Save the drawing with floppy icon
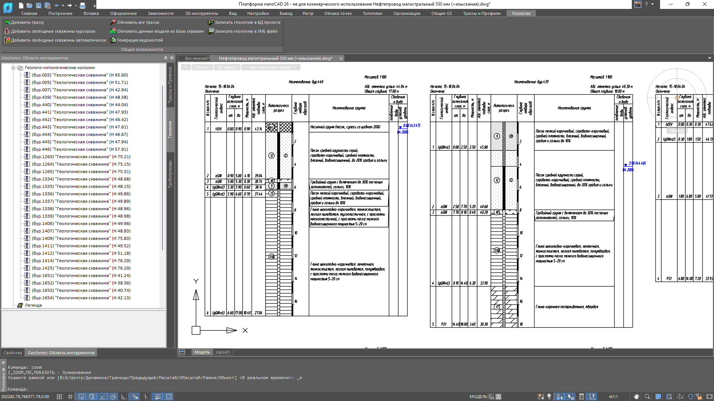 coord(38,5)
